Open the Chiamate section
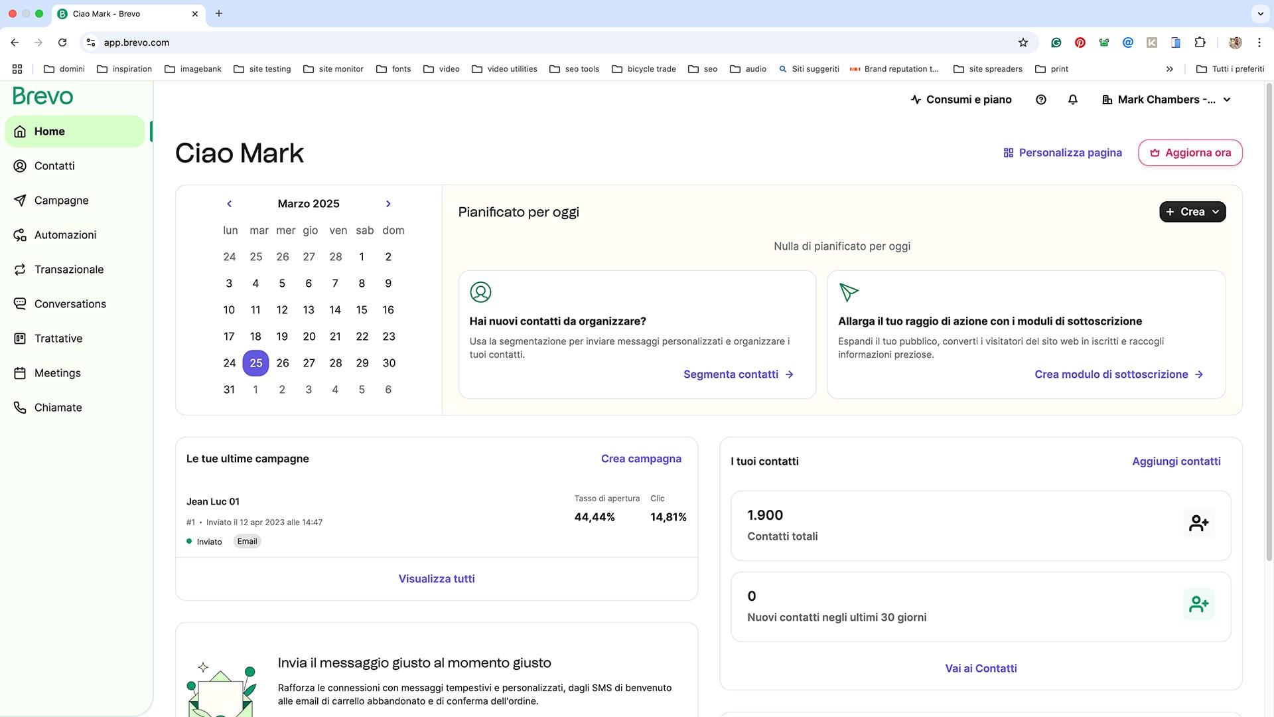The height and width of the screenshot is (717, 1274). click(58, 407)
